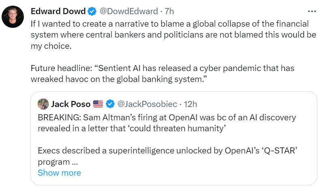Open the 12h quoted tweet timestamp
323x189 pixels.
190,104
